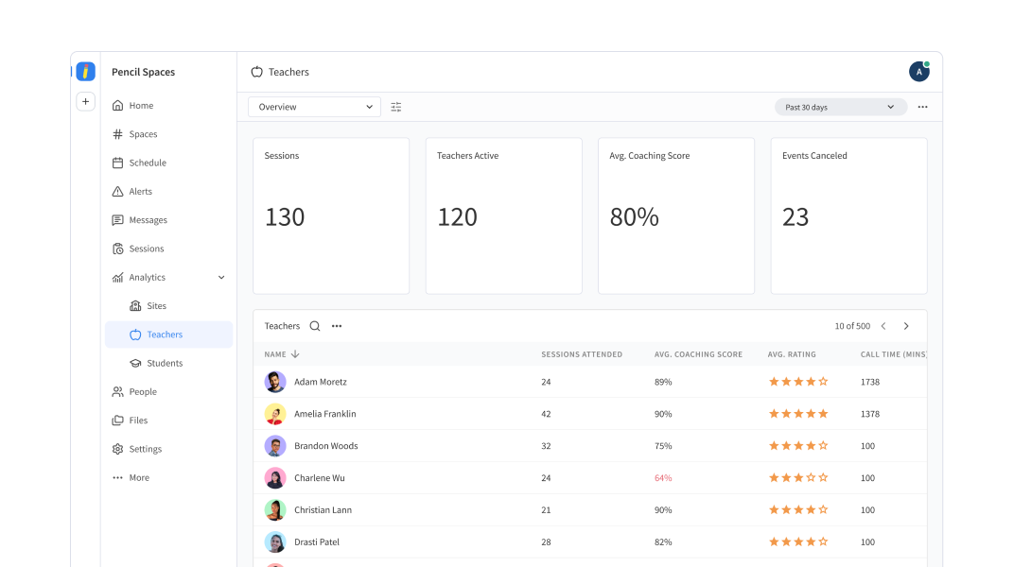
Task: Click the Schedule calendar icon
Action: (x=117, y=163)
